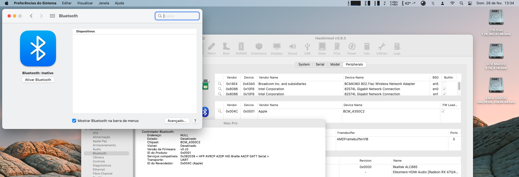
Task: Click the date and time in menu bar
Action: [x=495, y=3]
